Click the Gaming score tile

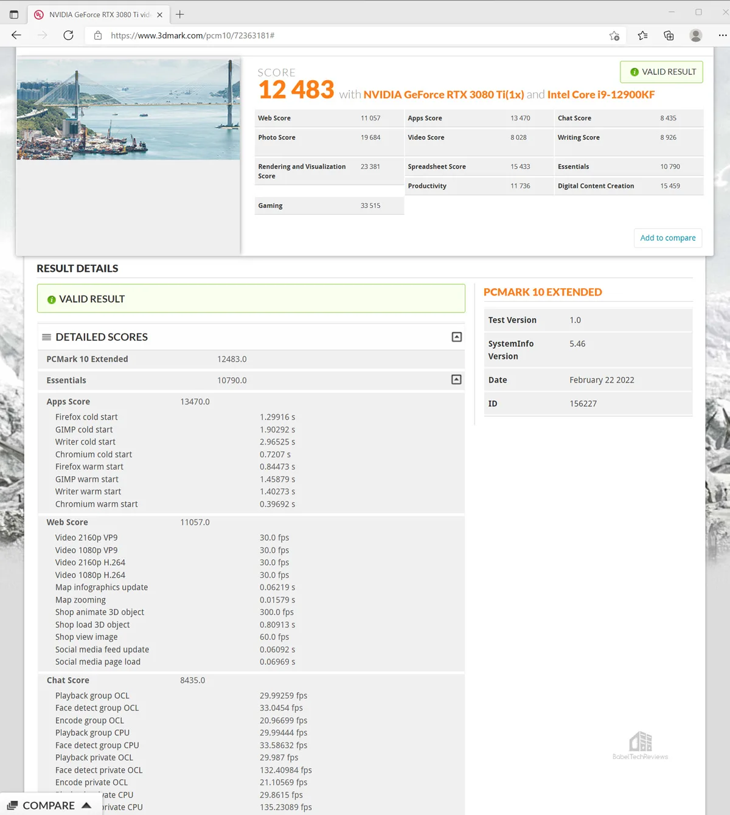329,206
